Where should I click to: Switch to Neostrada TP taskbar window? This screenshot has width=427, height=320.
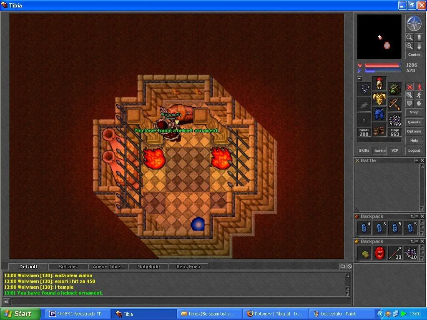(x=77, y=314)
